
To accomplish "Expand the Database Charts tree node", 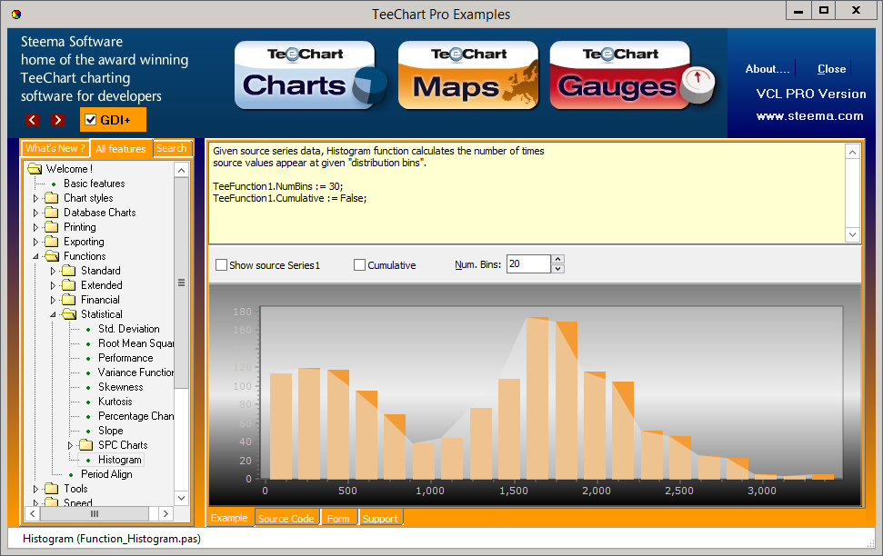I will [35, 213].
